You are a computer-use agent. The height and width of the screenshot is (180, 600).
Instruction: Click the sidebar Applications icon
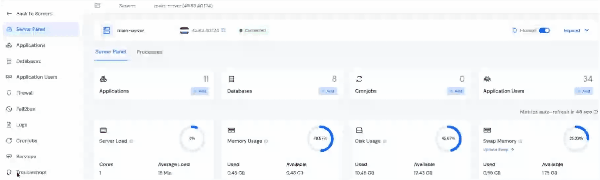pyautogui.click(x=9, y=45)
